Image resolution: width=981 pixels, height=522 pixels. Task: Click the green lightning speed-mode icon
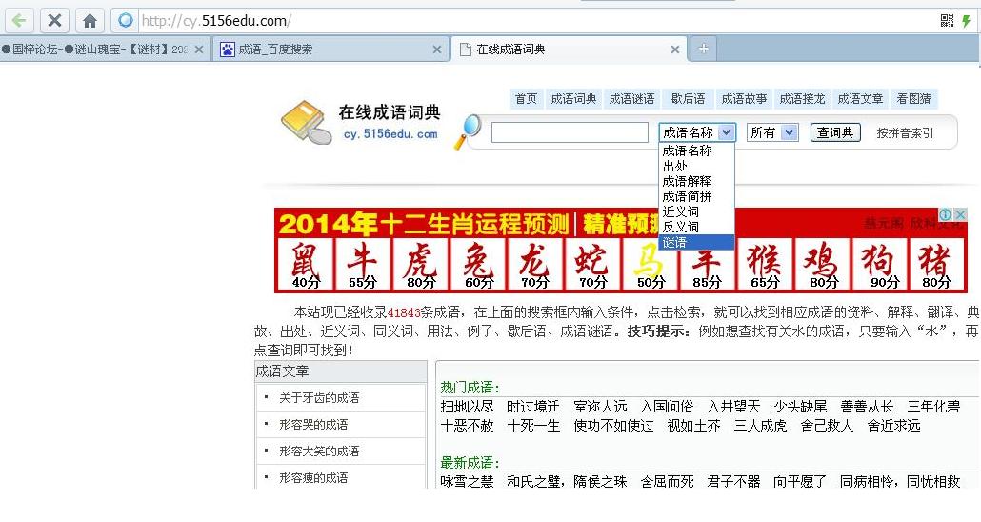pyautogui.click(x=967, y=20)
